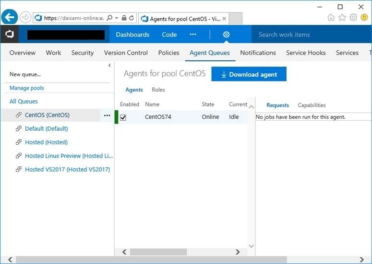Select the Default (Default) queue

coord(46,128)
